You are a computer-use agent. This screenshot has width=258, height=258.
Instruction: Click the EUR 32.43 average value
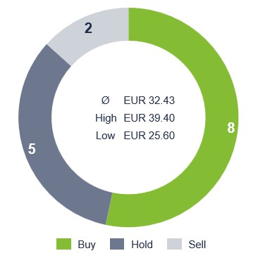[x=149, y=101]
